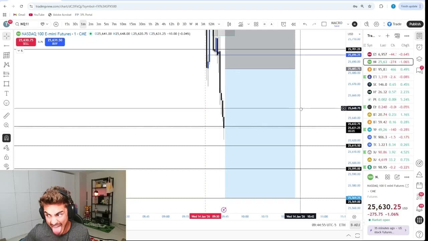This screenshot has width=428, height=241.
Task: Expand the MACRO layout dropdown arrow
Action: coord(348,24)
